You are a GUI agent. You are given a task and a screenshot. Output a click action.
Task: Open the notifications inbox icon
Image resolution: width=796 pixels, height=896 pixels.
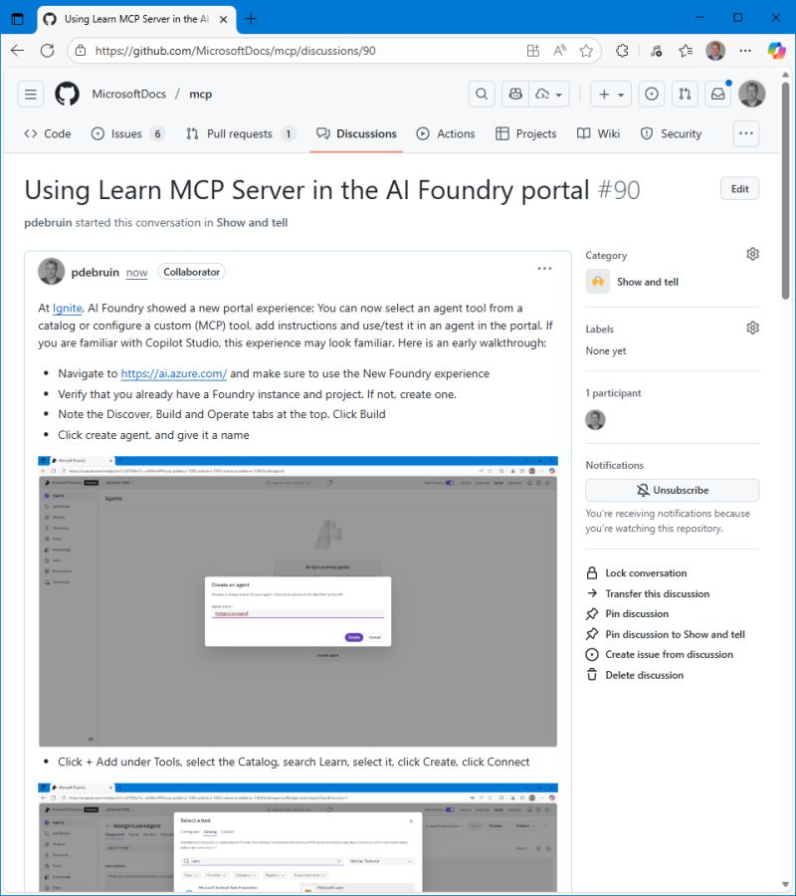click(x=716, y=94)
